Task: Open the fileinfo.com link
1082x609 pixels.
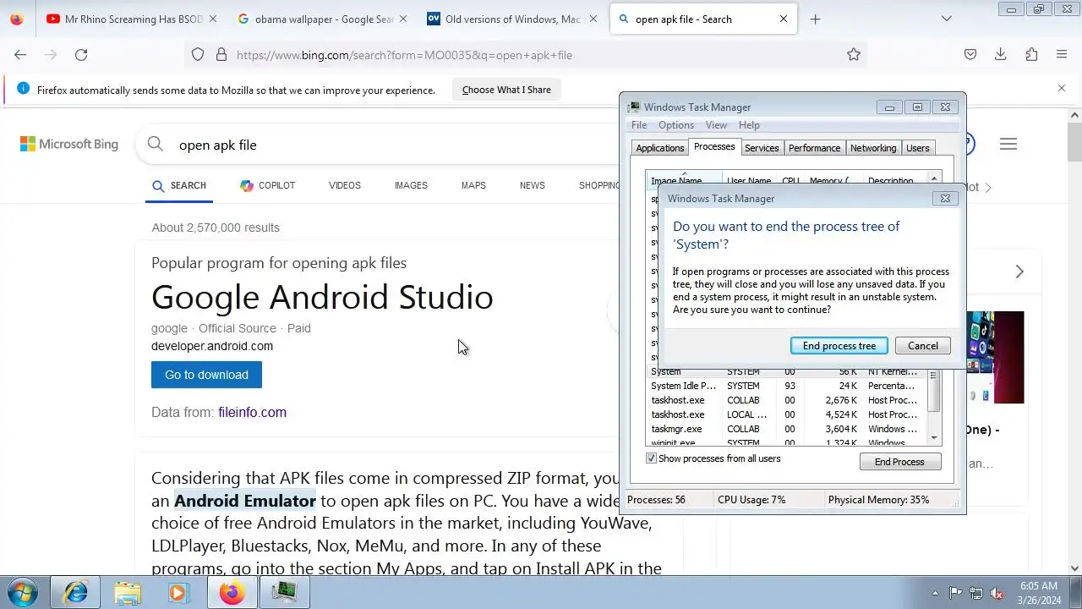Action: pyautogui.click(x=252, y=412)
